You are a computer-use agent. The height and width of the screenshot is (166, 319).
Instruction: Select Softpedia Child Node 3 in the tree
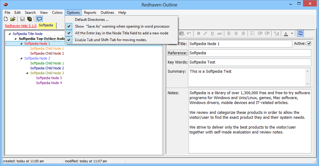point(47,73)
